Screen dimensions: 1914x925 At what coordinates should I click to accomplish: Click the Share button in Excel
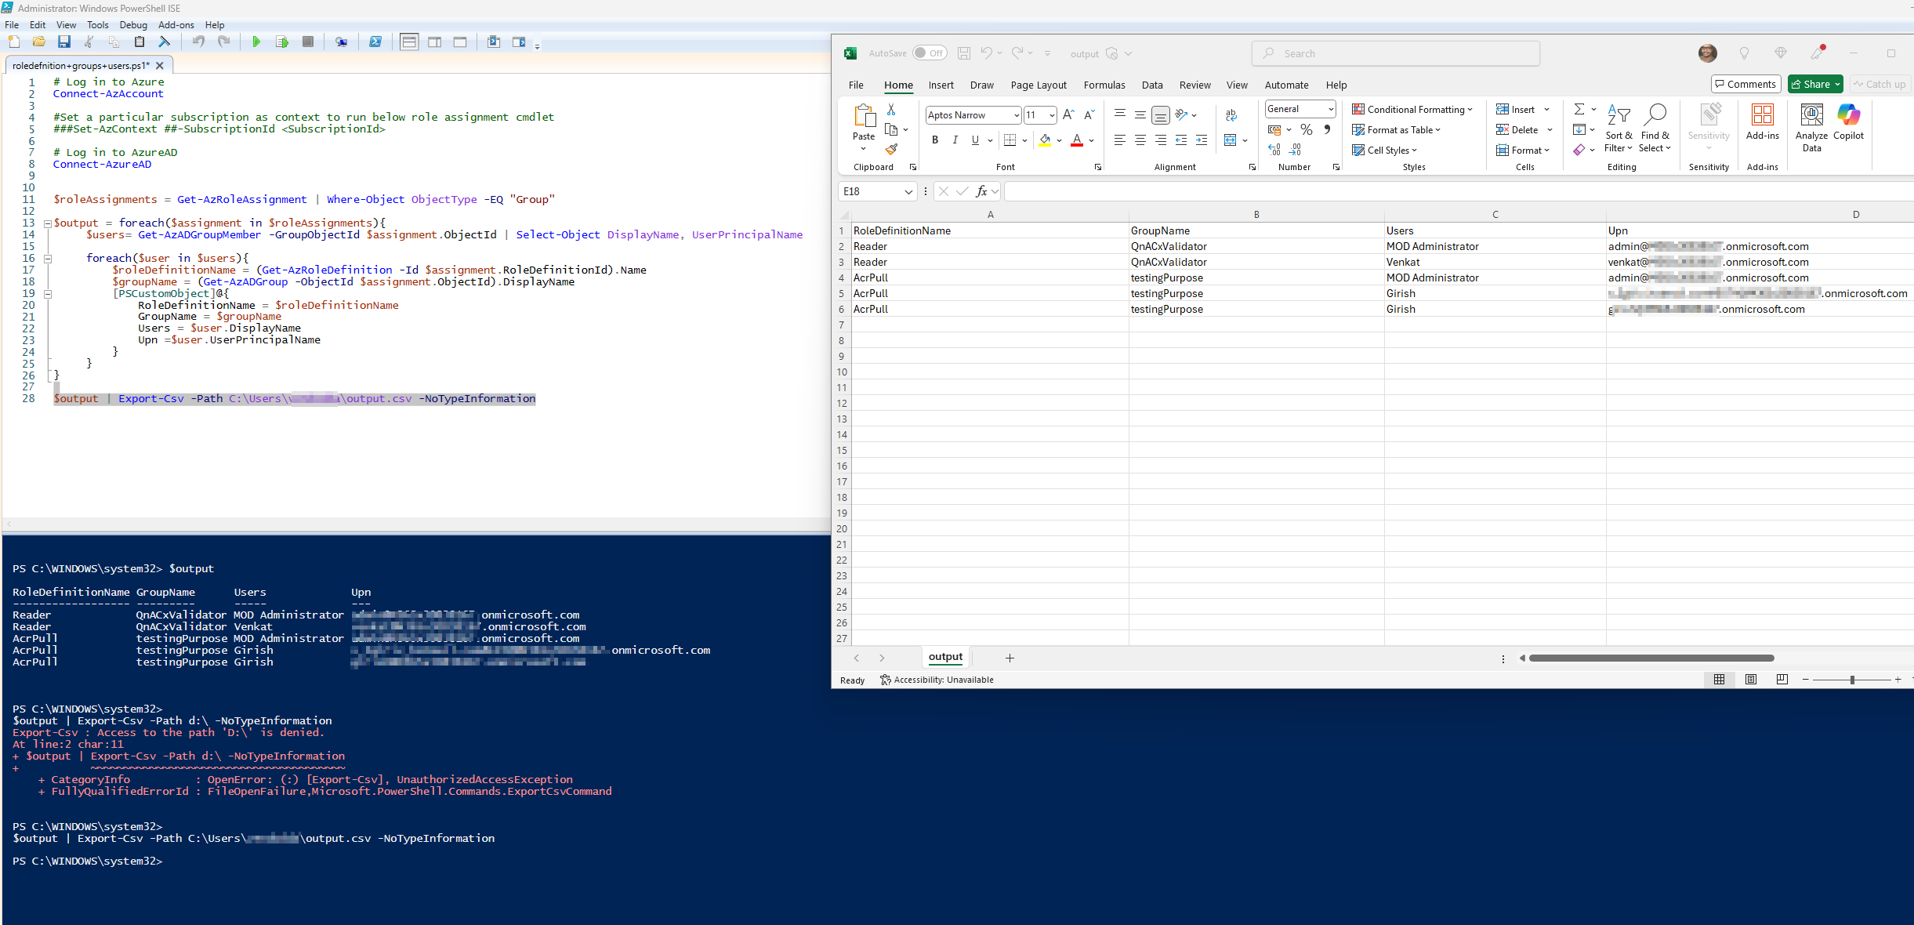point(1811,84)
